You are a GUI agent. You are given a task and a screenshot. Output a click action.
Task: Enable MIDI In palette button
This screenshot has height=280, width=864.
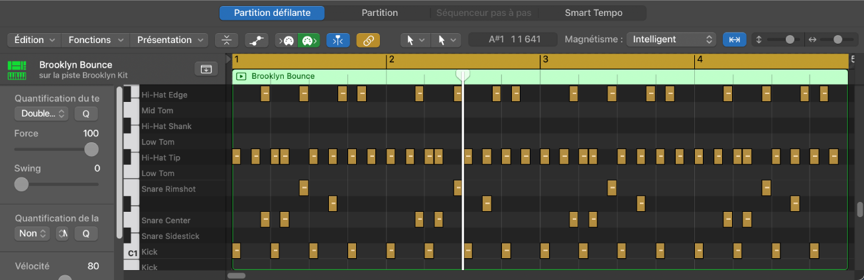286,40
